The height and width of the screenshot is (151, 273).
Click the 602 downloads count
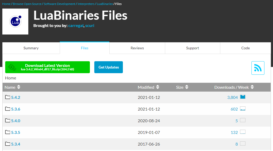pos(234,109)
